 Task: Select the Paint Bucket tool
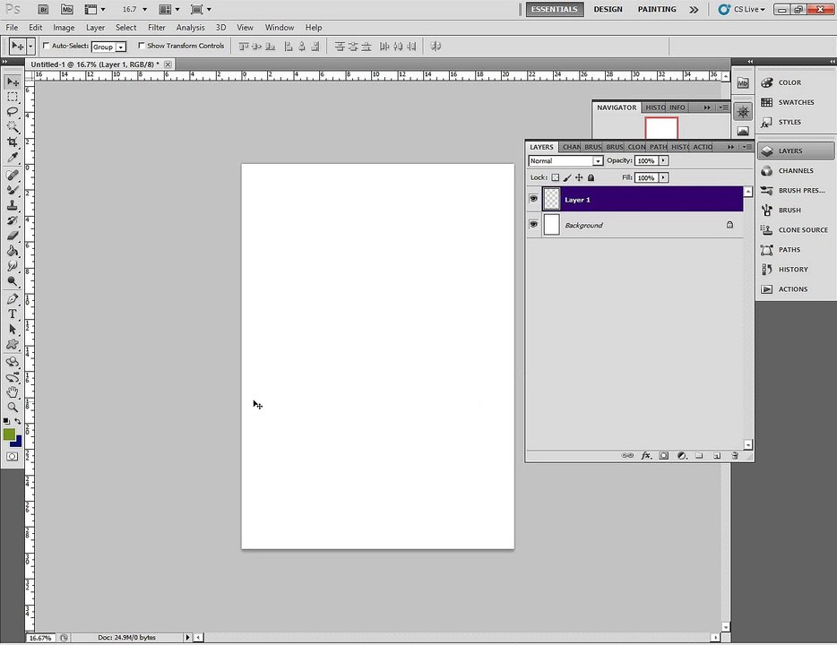coord(13,251)
